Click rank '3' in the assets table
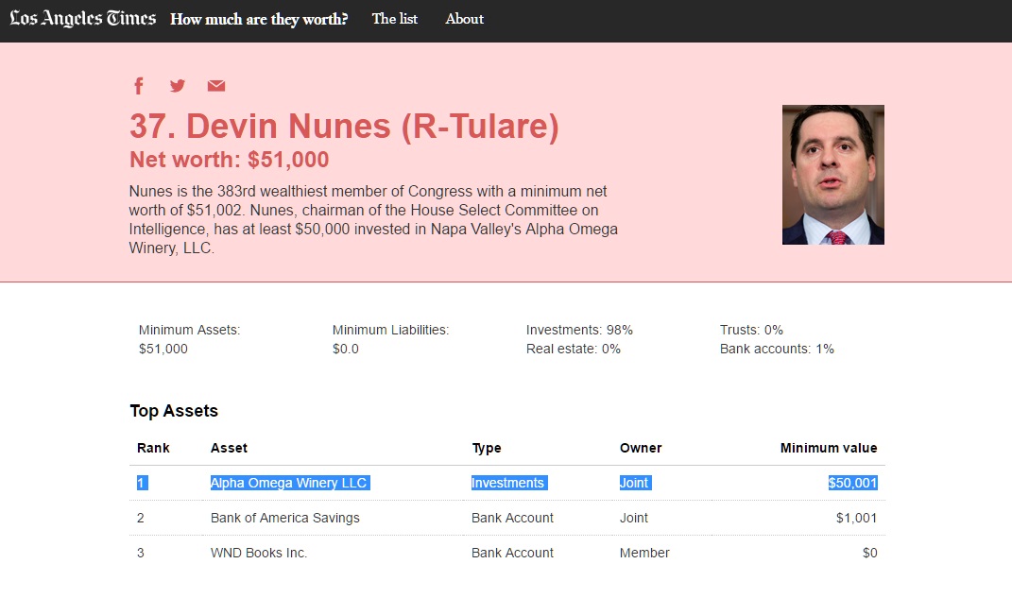This screenshot has width=1012, height=598. 141,553
